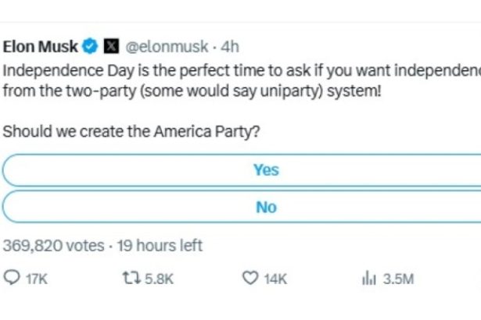Image resolution: width=481 pixels, height=320 pixels.
Task: Click the 17K replies count
Action: pos(37,279)
